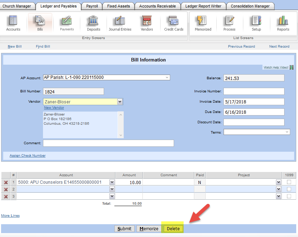Click the Invoice Date field

254,102
